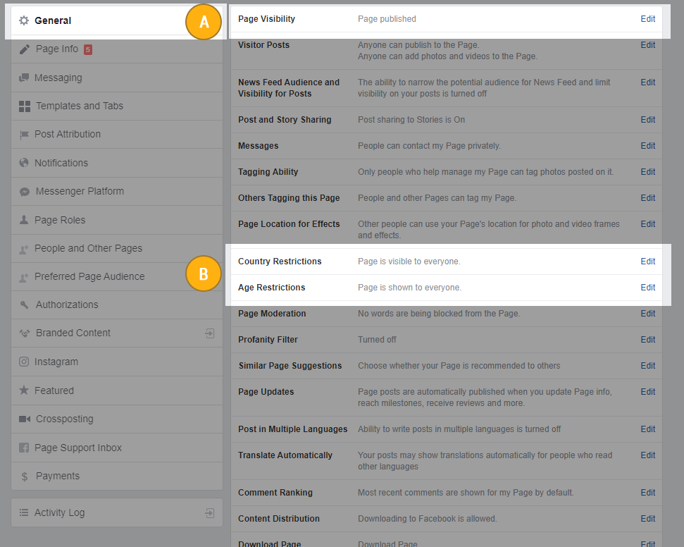Select Crossposting in sidebar

point(117,419)
